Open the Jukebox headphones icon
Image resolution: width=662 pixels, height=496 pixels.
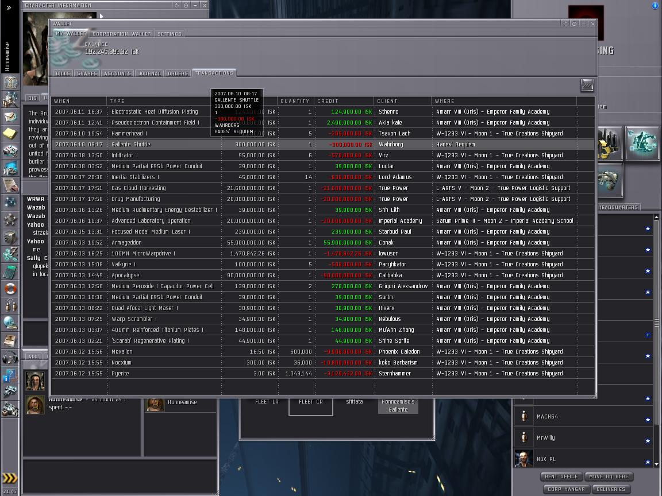tap(10, 358)
